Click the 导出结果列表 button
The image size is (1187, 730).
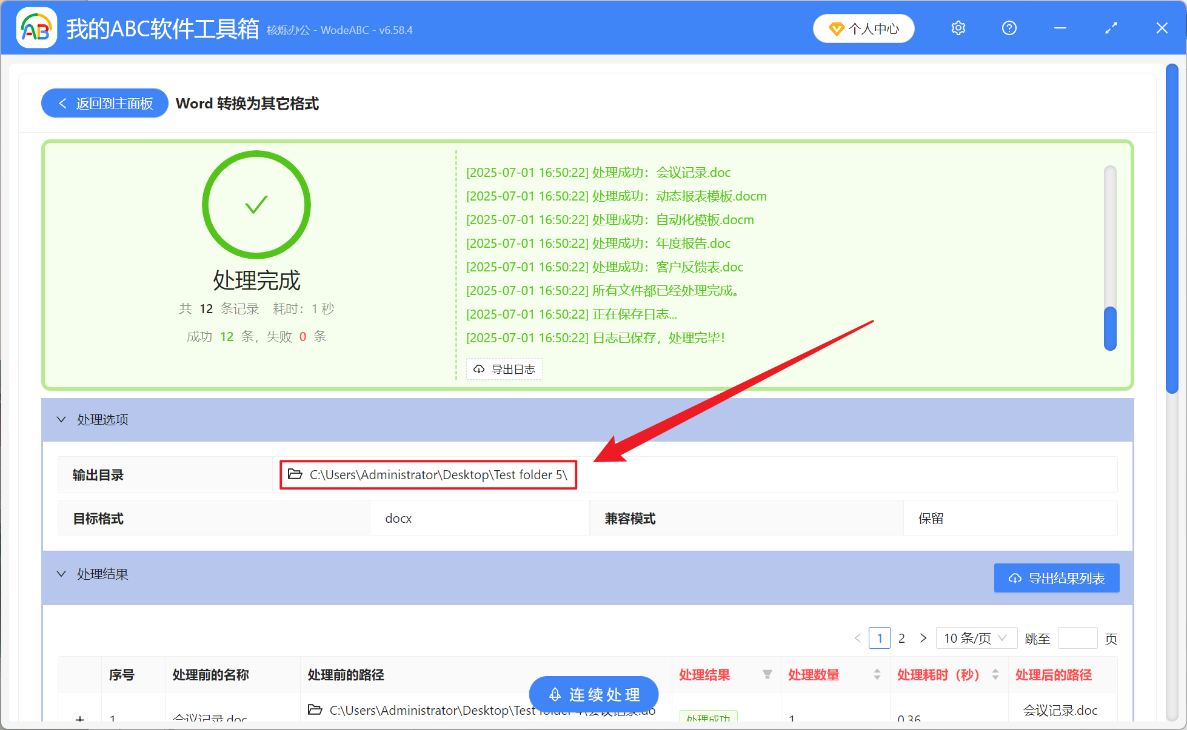[1057, 578]
